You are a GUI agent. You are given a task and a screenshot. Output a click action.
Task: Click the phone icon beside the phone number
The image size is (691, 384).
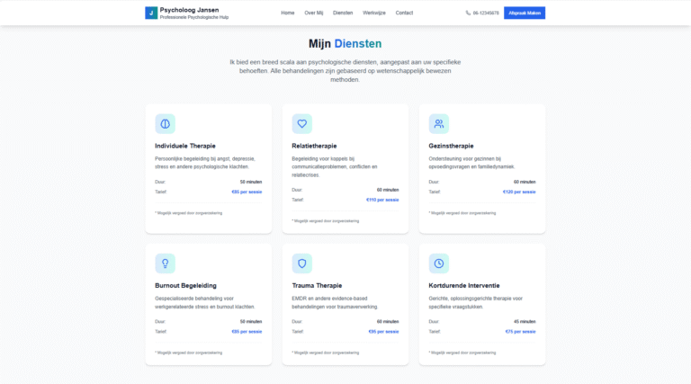[x=468, y=13]
